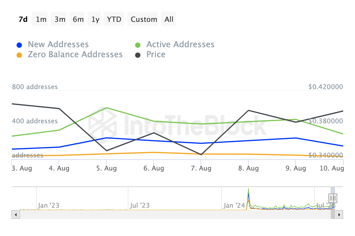Hide the Active Addresses series label
This screenshot has height=236, width=355.
point(180,45)
